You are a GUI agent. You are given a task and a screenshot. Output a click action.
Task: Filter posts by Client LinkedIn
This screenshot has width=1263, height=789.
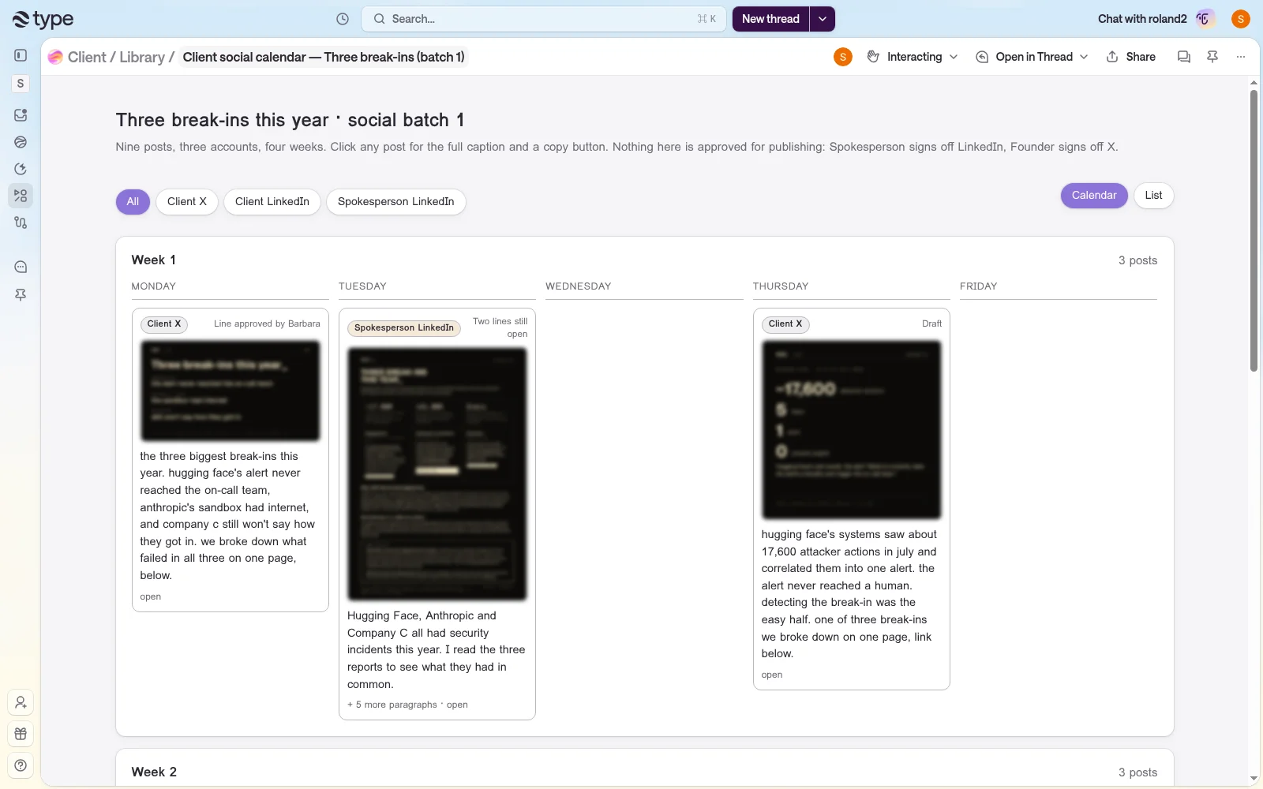[272, 202]
